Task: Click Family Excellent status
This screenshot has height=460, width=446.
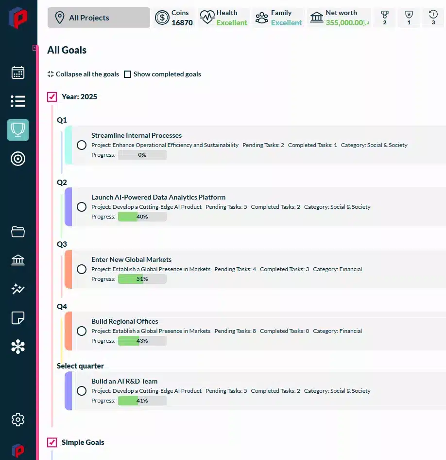Action: coord(286,22)
